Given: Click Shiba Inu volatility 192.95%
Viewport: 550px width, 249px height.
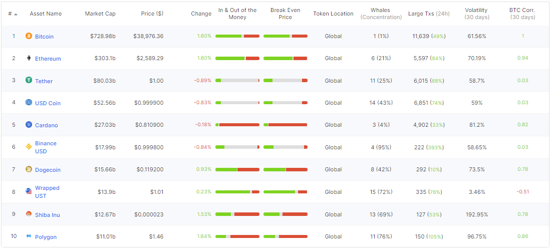Looking at the screenshot, I should (476, 214).
